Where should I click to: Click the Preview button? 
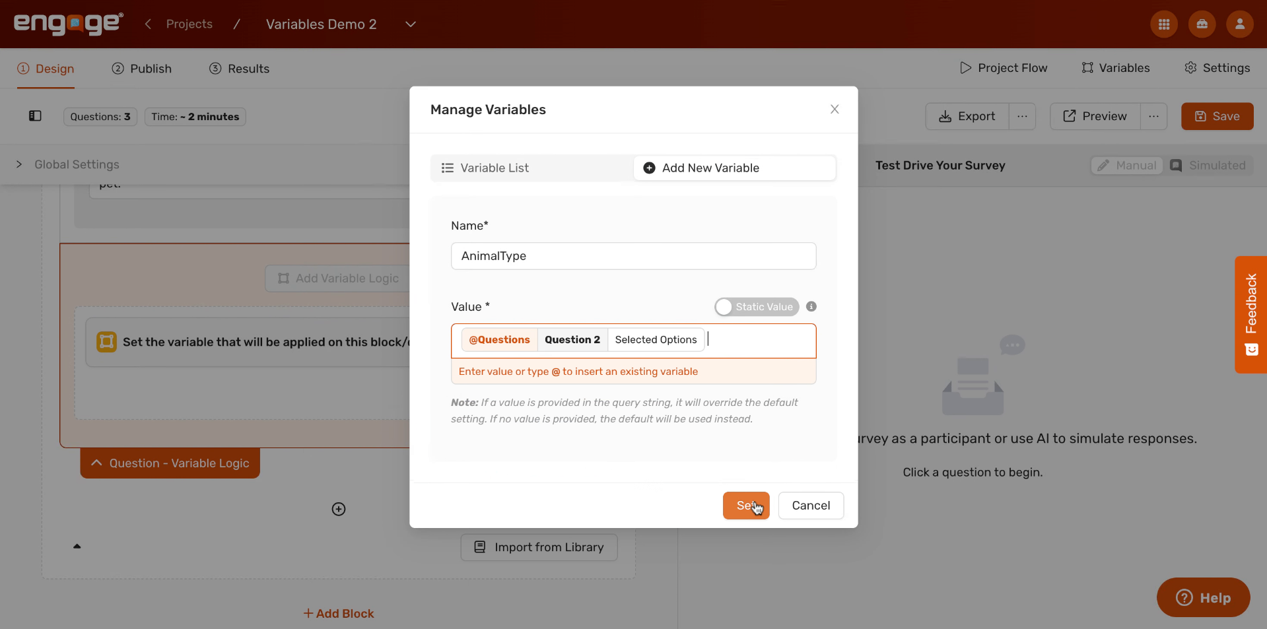coord(1095,116)
